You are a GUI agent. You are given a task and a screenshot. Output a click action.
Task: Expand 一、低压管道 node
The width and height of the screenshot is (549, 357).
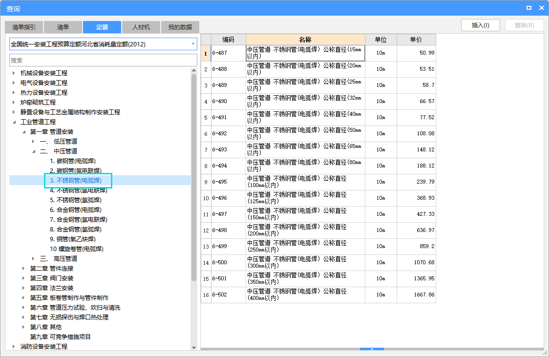click(x=33, y=142)
